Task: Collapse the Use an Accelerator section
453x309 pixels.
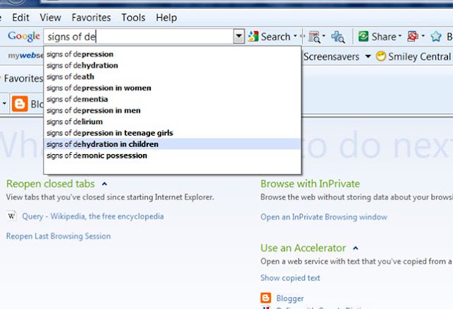Action: (355, 247)
